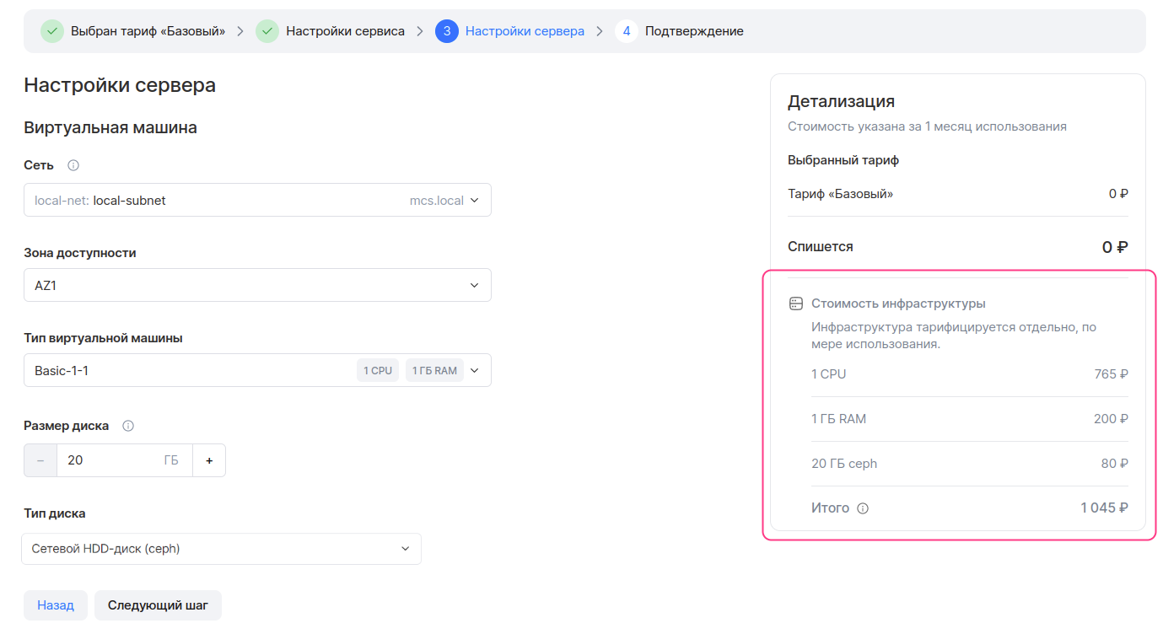The width and height of the screenshot is (1163, 634).
Task: Click the Спишется 0 ₽ amount
Action: tap(1115, 247)
